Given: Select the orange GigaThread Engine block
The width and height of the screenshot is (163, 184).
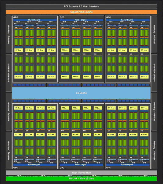Looking at the screenshot, I should point(81,12).
